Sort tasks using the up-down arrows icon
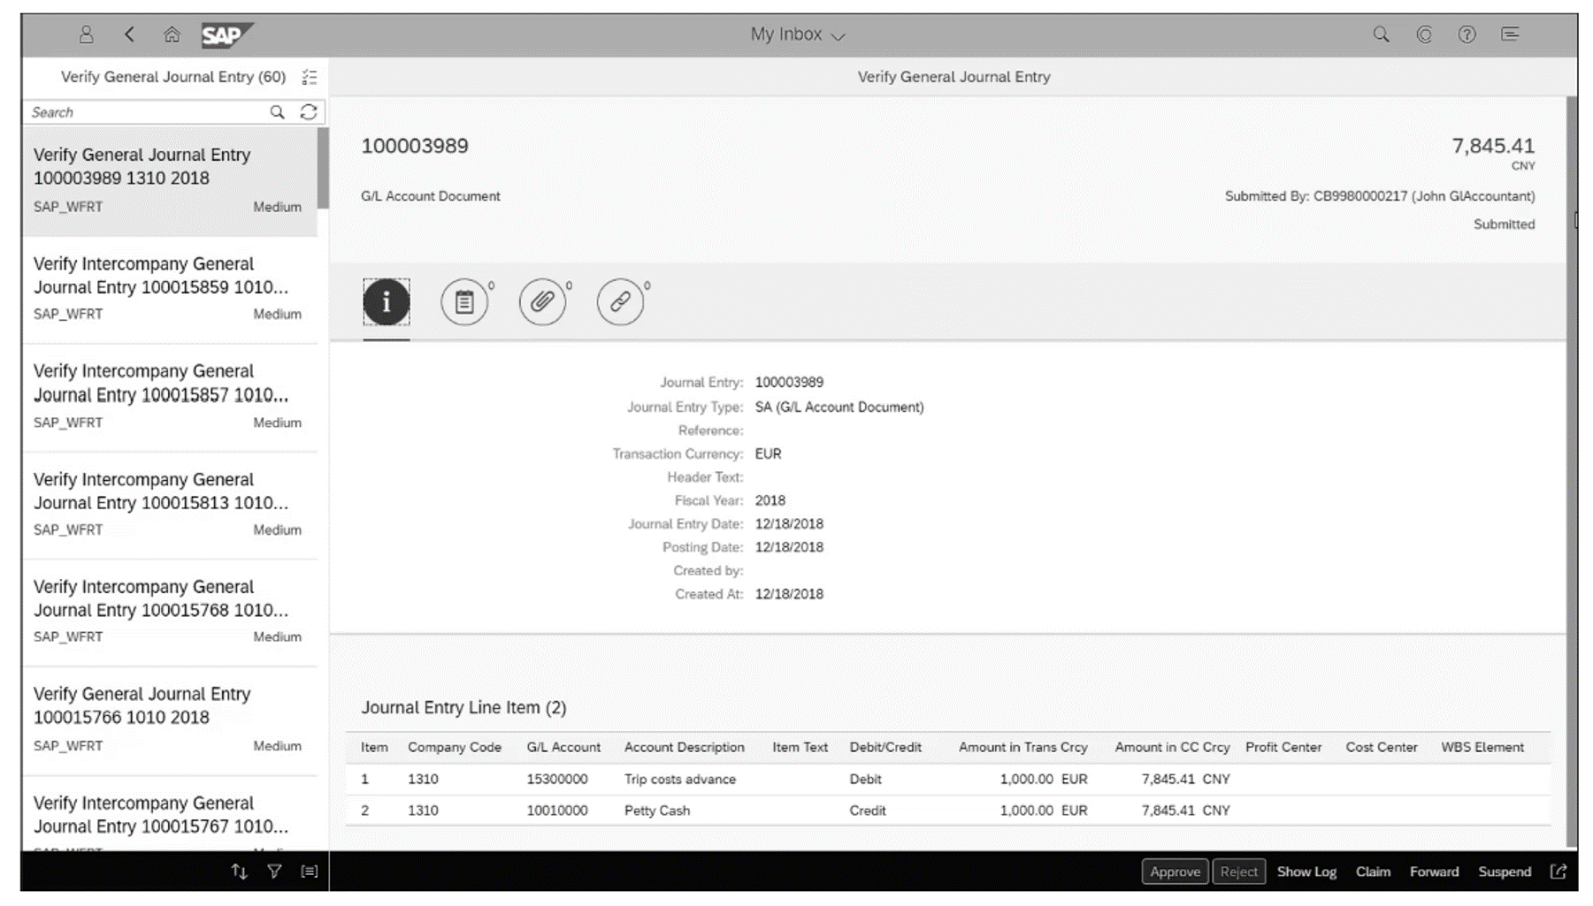1593x906 pixels. click(x=239, y=871)
